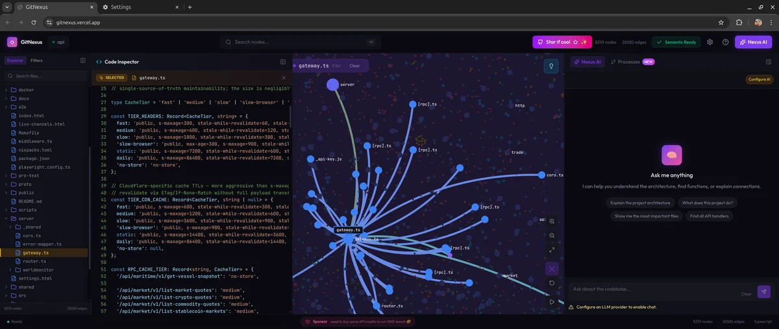
Task: Switch to Filters tab in sidebar
Action: tap(36, 61)
